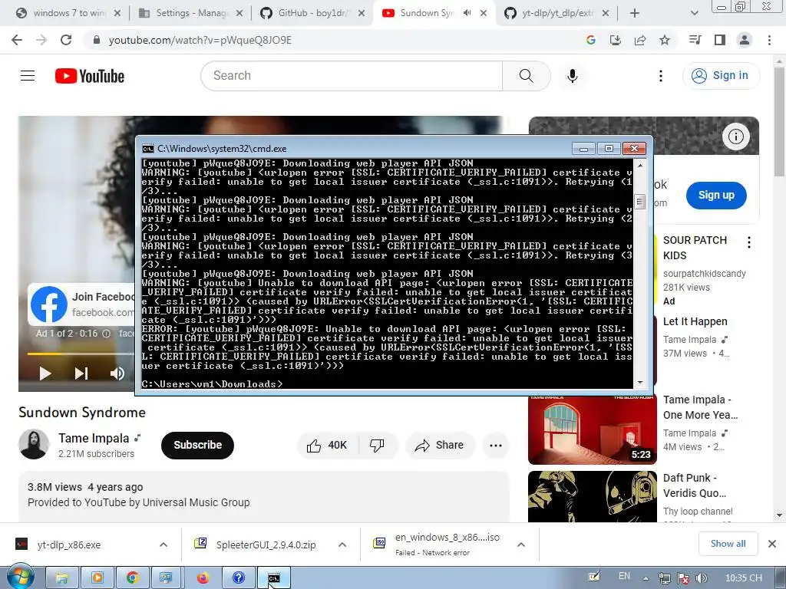Toggle Chrome side panel icon
The width and height of the screenshot is (786, 589).
pyautogui.click(x=720, y=40)
